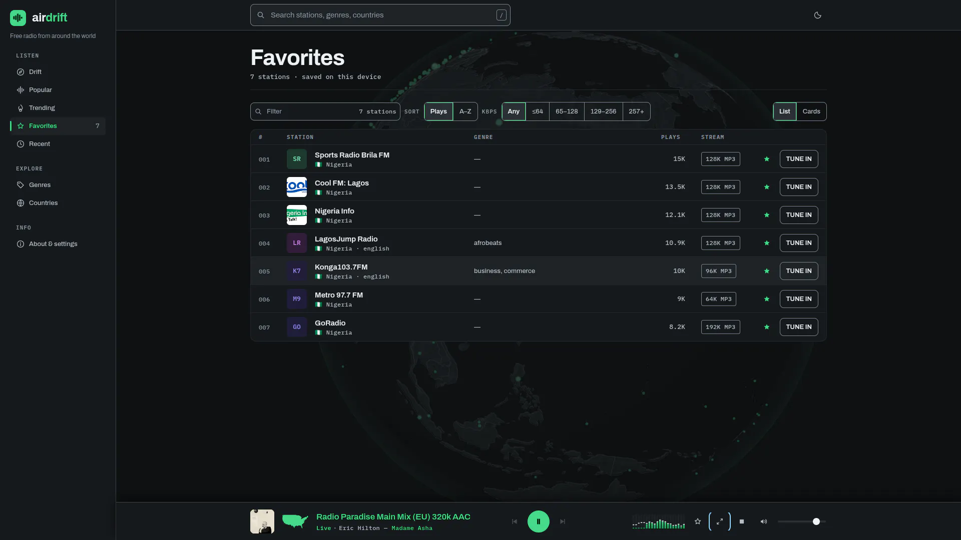
Task: Browse Genres in sidebar
Action: [x=58, y=185]
